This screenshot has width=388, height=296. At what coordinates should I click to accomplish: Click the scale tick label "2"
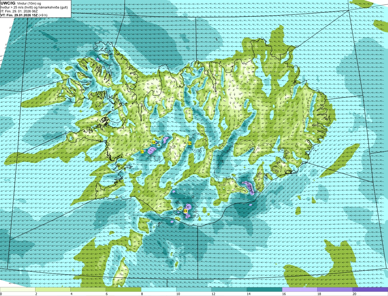pos(36,294)
